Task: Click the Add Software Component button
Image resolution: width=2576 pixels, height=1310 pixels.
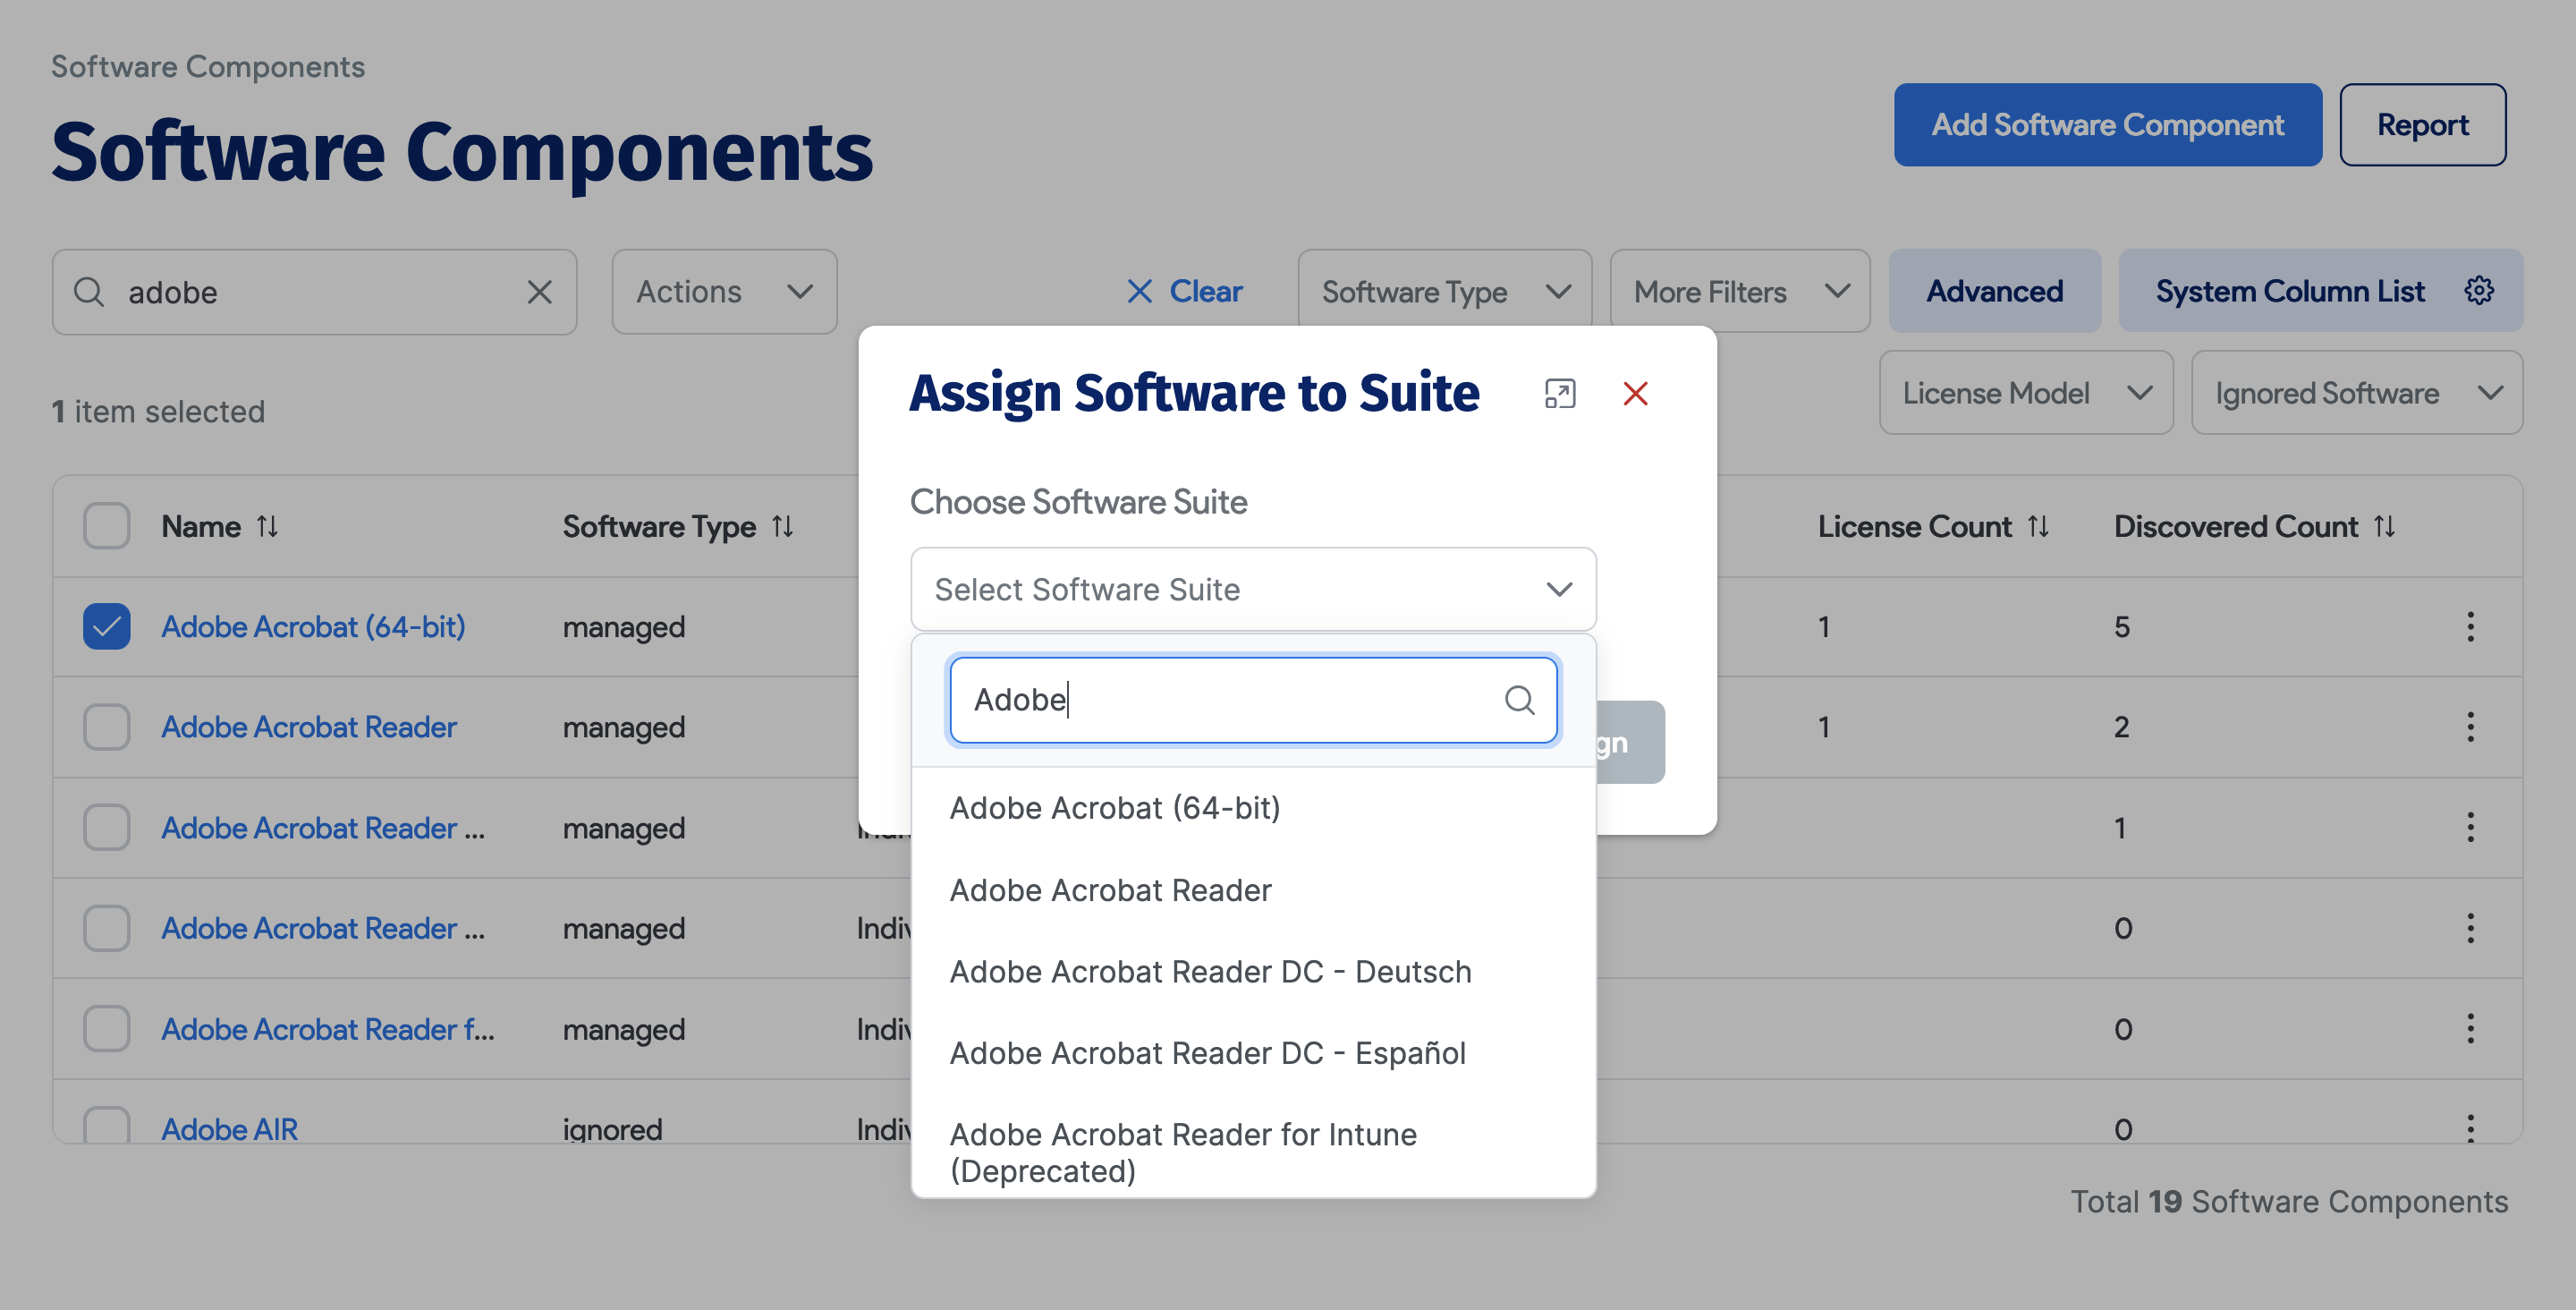Action: click(2107, 124)
